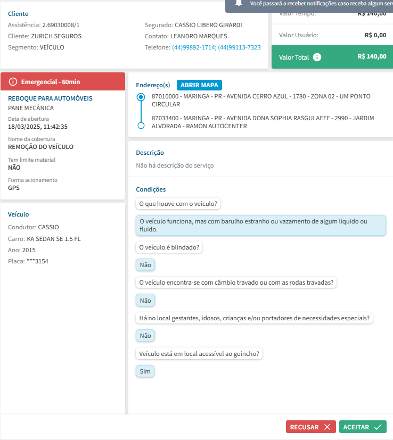The height and width of the screenshot is (440, 393).
Task: Open the map with ABRIR MAPA
Action: coord(199,85)
